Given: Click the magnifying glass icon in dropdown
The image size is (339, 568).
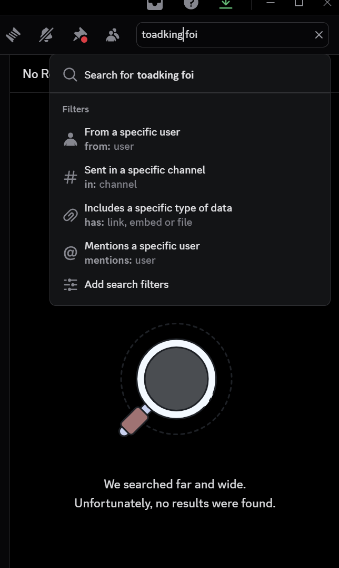Looking at the screenshot, I should coord(70,75).
